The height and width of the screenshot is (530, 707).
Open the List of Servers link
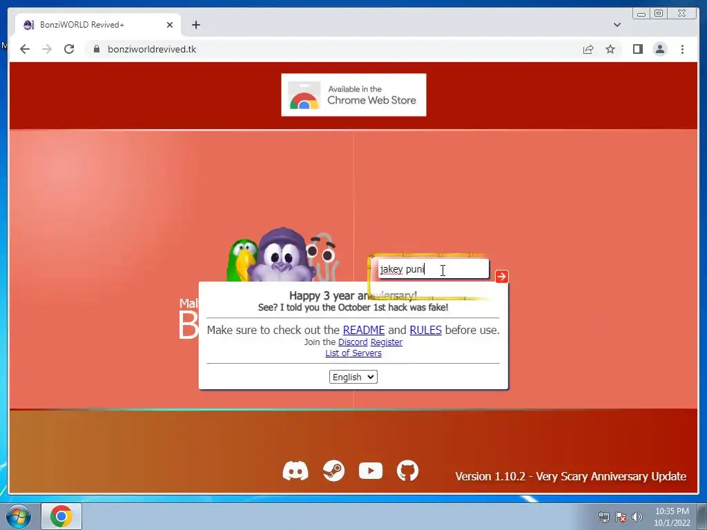point(353,353)
